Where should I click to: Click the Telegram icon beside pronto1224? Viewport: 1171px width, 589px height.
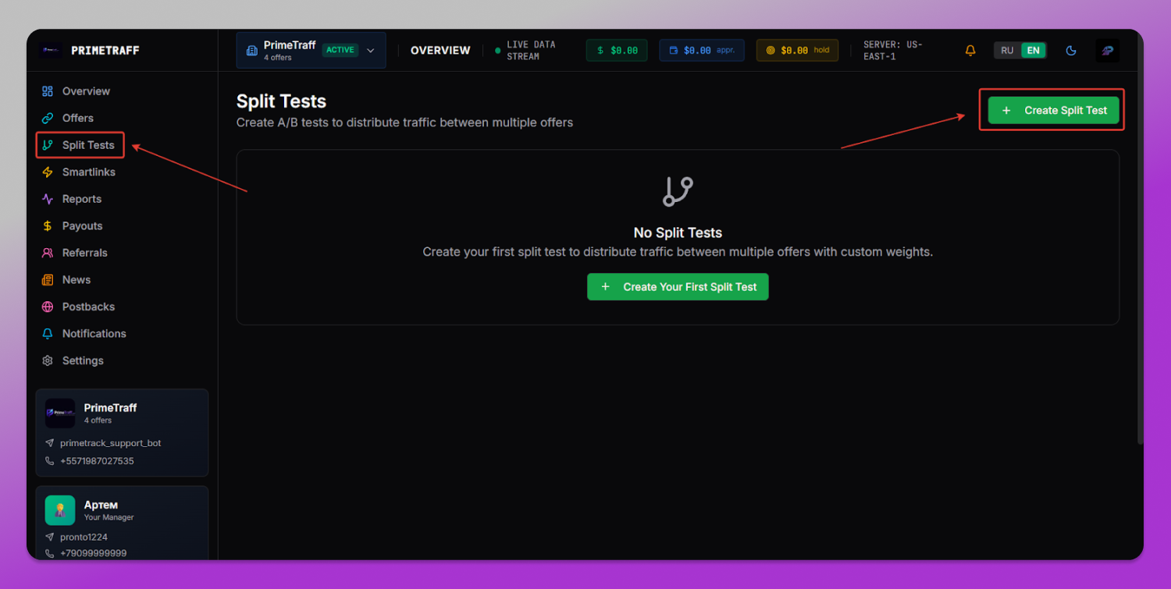tap(50, 538)
